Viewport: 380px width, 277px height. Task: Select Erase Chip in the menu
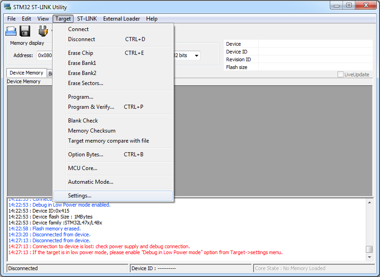pos(113,53)
